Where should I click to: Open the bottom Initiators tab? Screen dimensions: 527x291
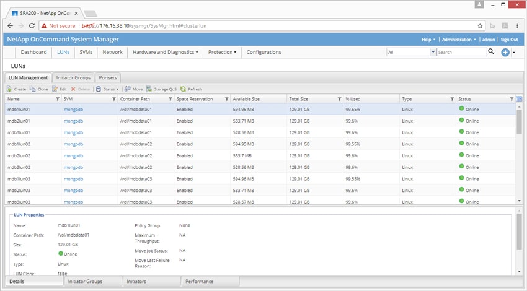152,281
